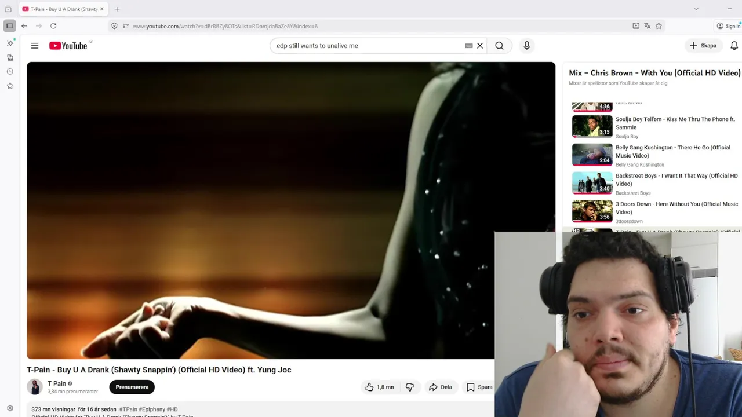Image resolution: width=742 pixels, height=417 pixels.
Task: Sign in to the browser account
Action: 729,26
